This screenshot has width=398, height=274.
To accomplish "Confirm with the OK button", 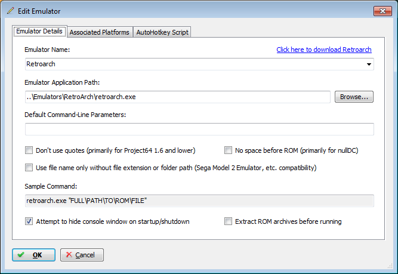I will pyautogui.click(x=34, y=255).
